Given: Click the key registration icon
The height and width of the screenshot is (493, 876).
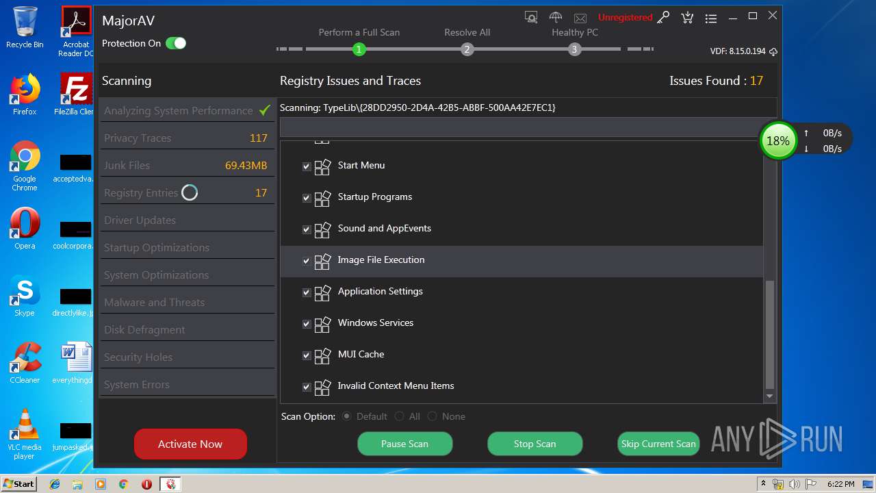Looking at the screenshot, I should click(663, 17).
